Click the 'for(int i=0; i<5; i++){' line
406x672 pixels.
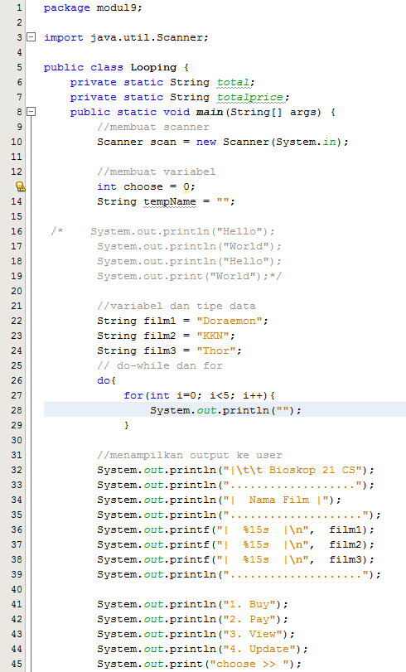(200, 395)
